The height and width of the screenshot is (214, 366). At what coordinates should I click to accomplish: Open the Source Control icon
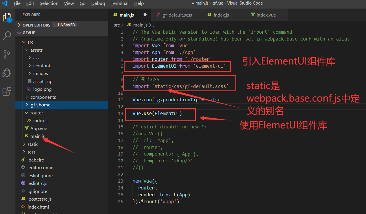tap(7, 54)
